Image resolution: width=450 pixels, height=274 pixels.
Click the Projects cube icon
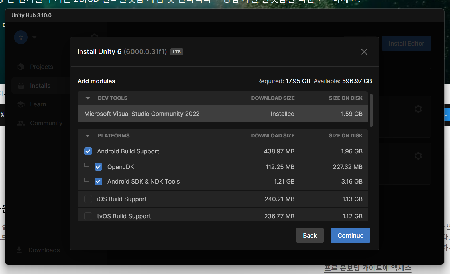tap(21, 67)
